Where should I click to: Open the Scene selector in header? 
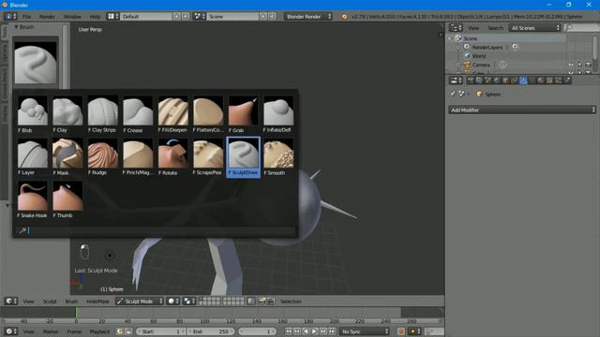click(200, 17)
